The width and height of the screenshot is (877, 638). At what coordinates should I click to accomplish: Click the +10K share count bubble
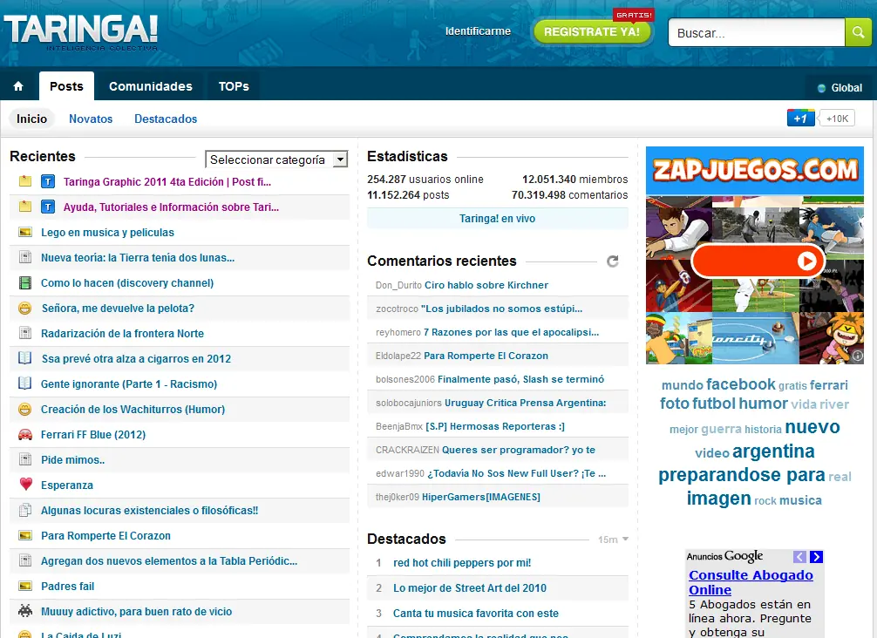(837, 118)
